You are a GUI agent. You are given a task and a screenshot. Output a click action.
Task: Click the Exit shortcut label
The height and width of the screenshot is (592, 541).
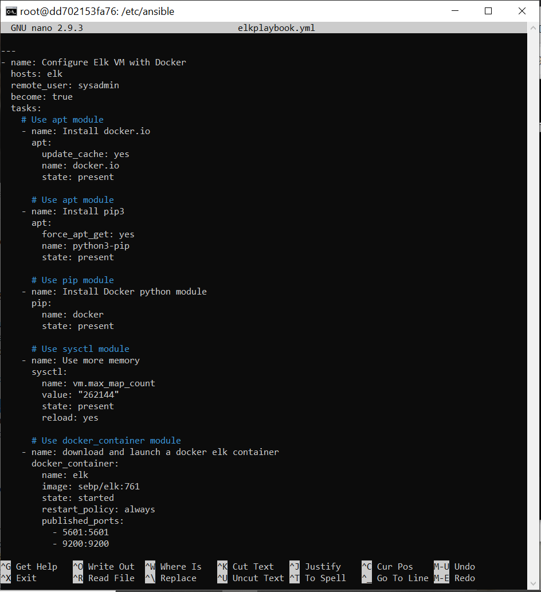click(25, 578)
